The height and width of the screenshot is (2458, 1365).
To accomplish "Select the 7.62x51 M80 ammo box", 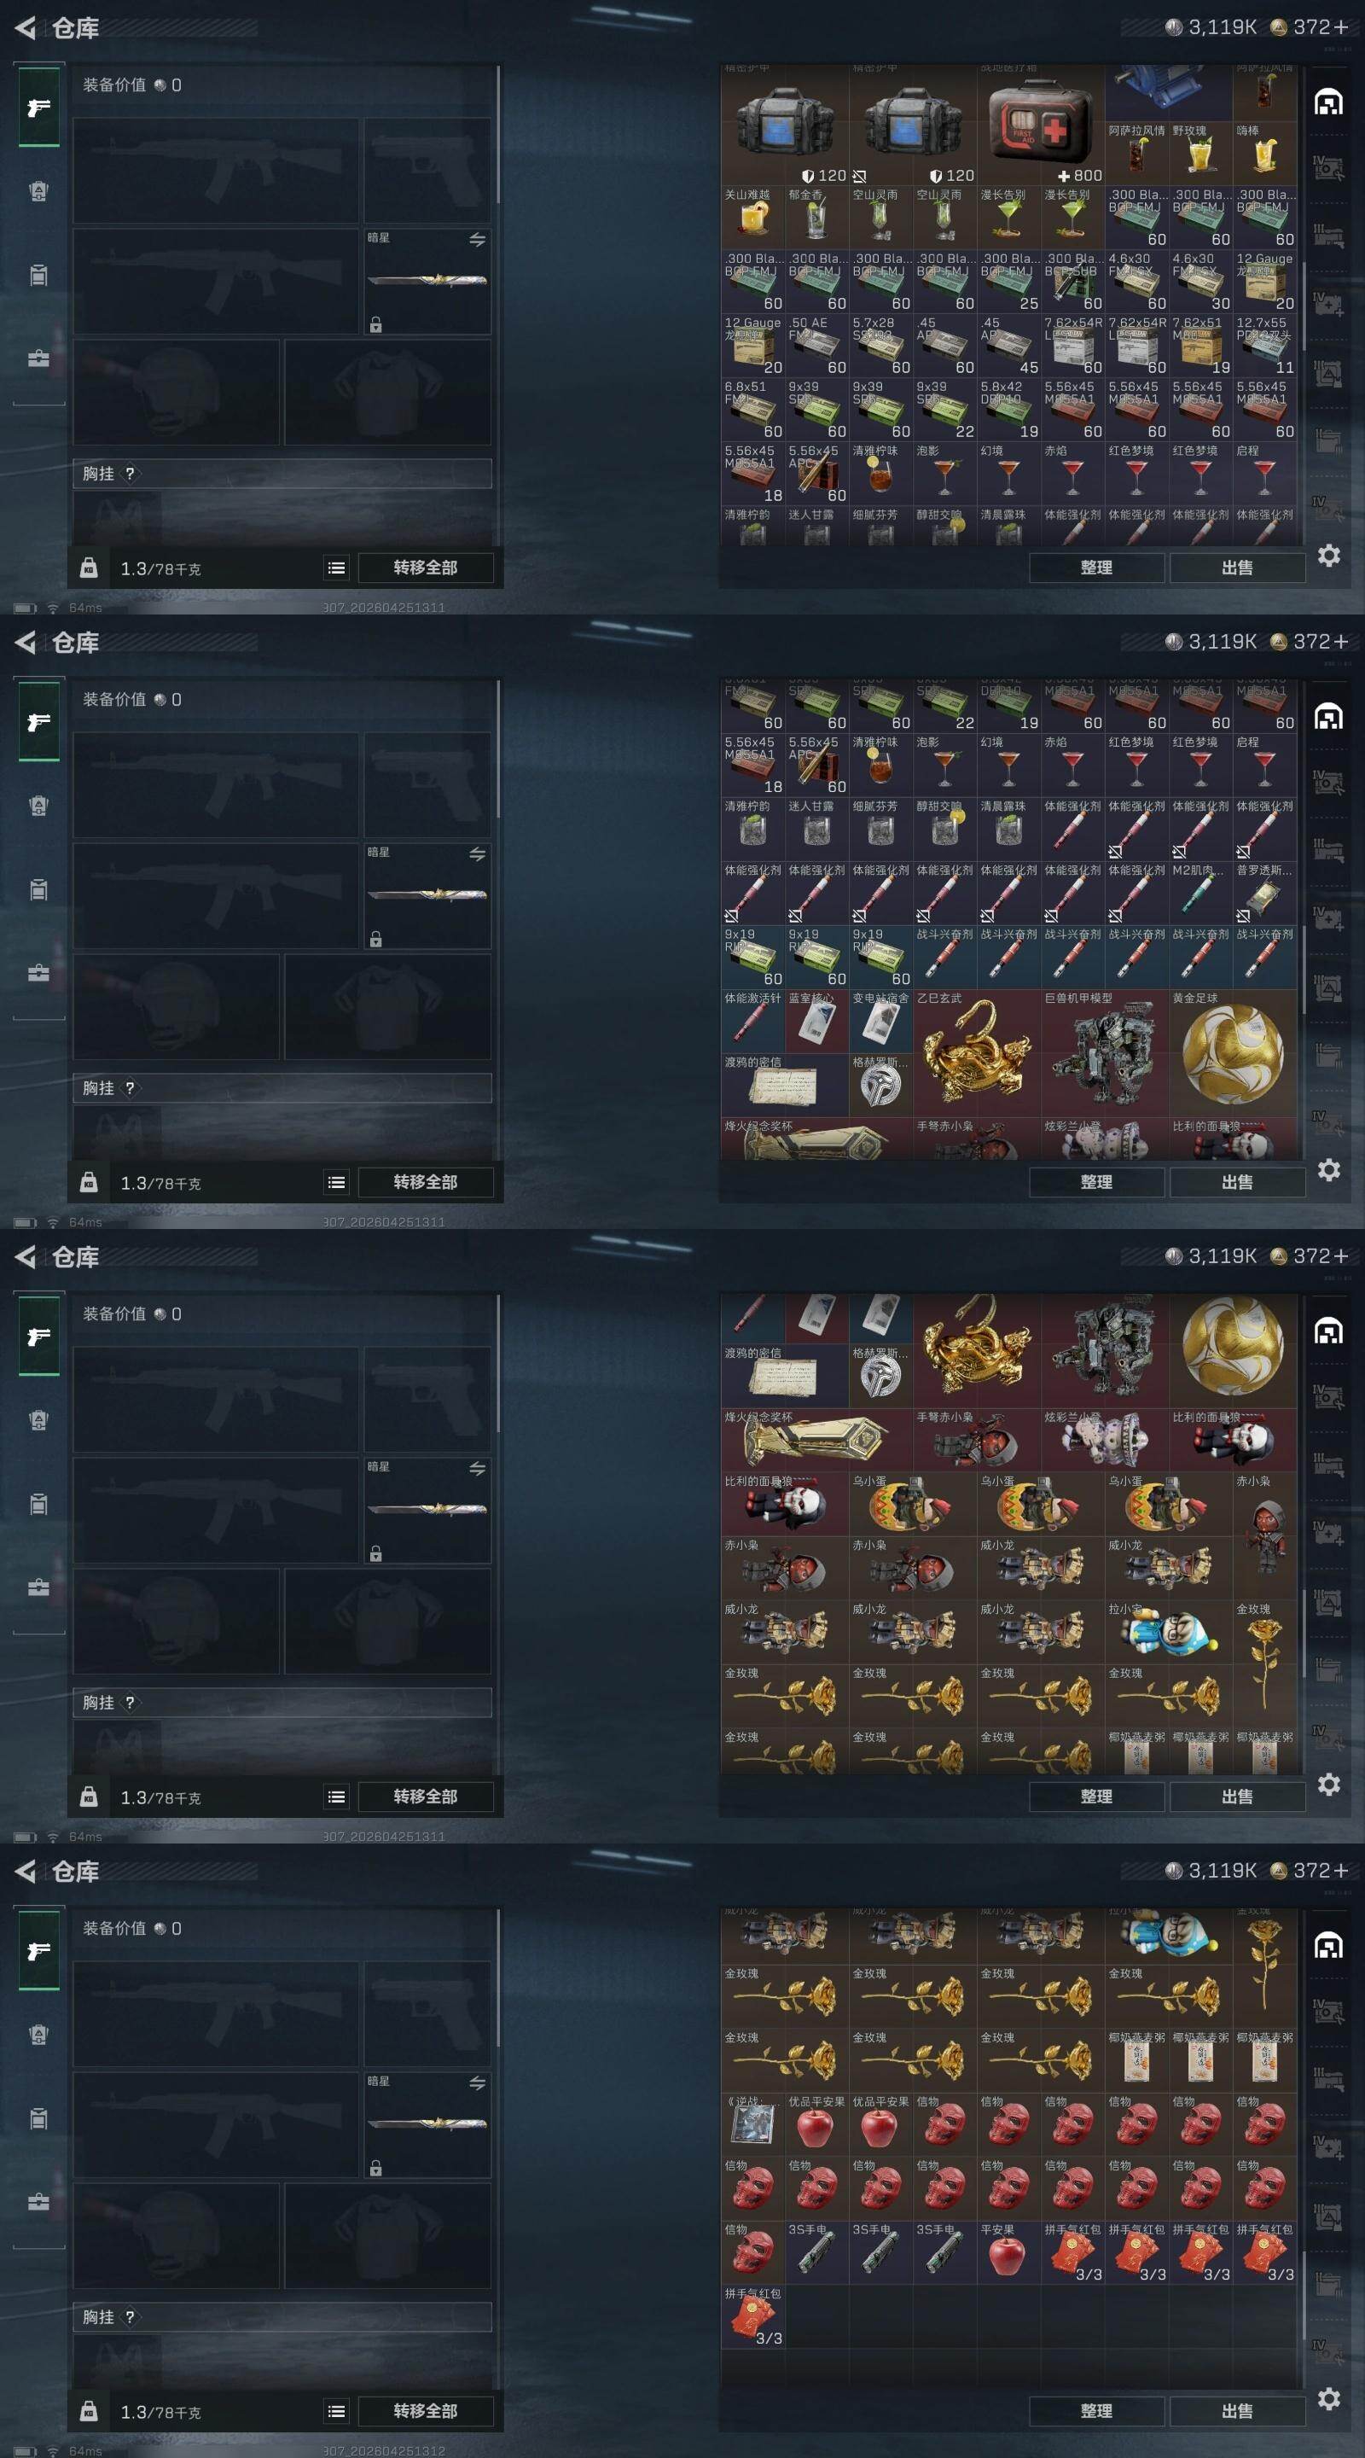I will [1201, 346].
